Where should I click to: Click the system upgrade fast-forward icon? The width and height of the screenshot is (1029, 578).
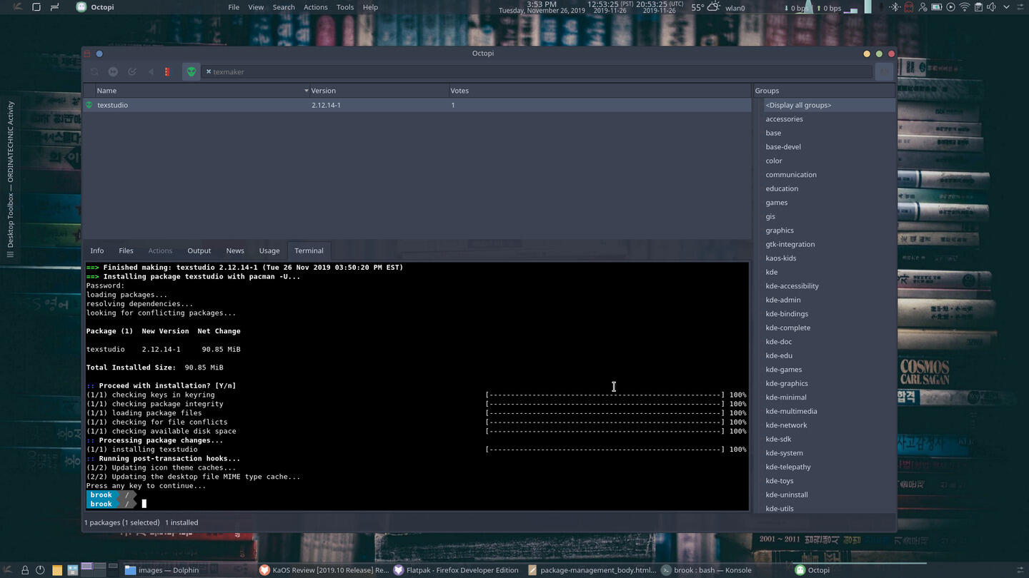point(113,71)
